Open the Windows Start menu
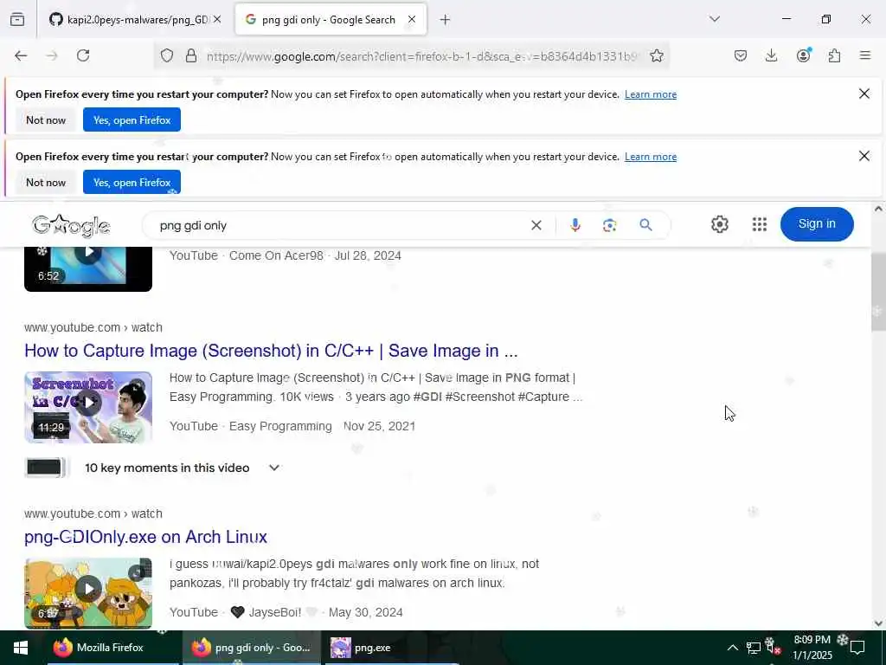The image size is (886, 665). [21, 648]
